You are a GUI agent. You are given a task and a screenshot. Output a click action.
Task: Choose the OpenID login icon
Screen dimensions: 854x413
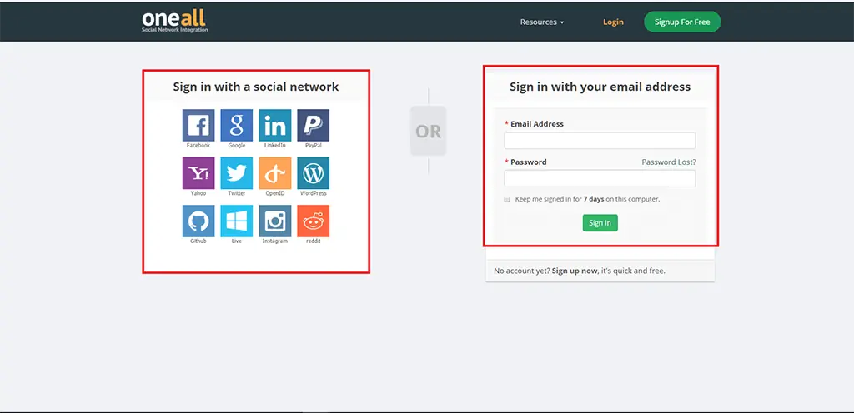click(x=275, y=173)
